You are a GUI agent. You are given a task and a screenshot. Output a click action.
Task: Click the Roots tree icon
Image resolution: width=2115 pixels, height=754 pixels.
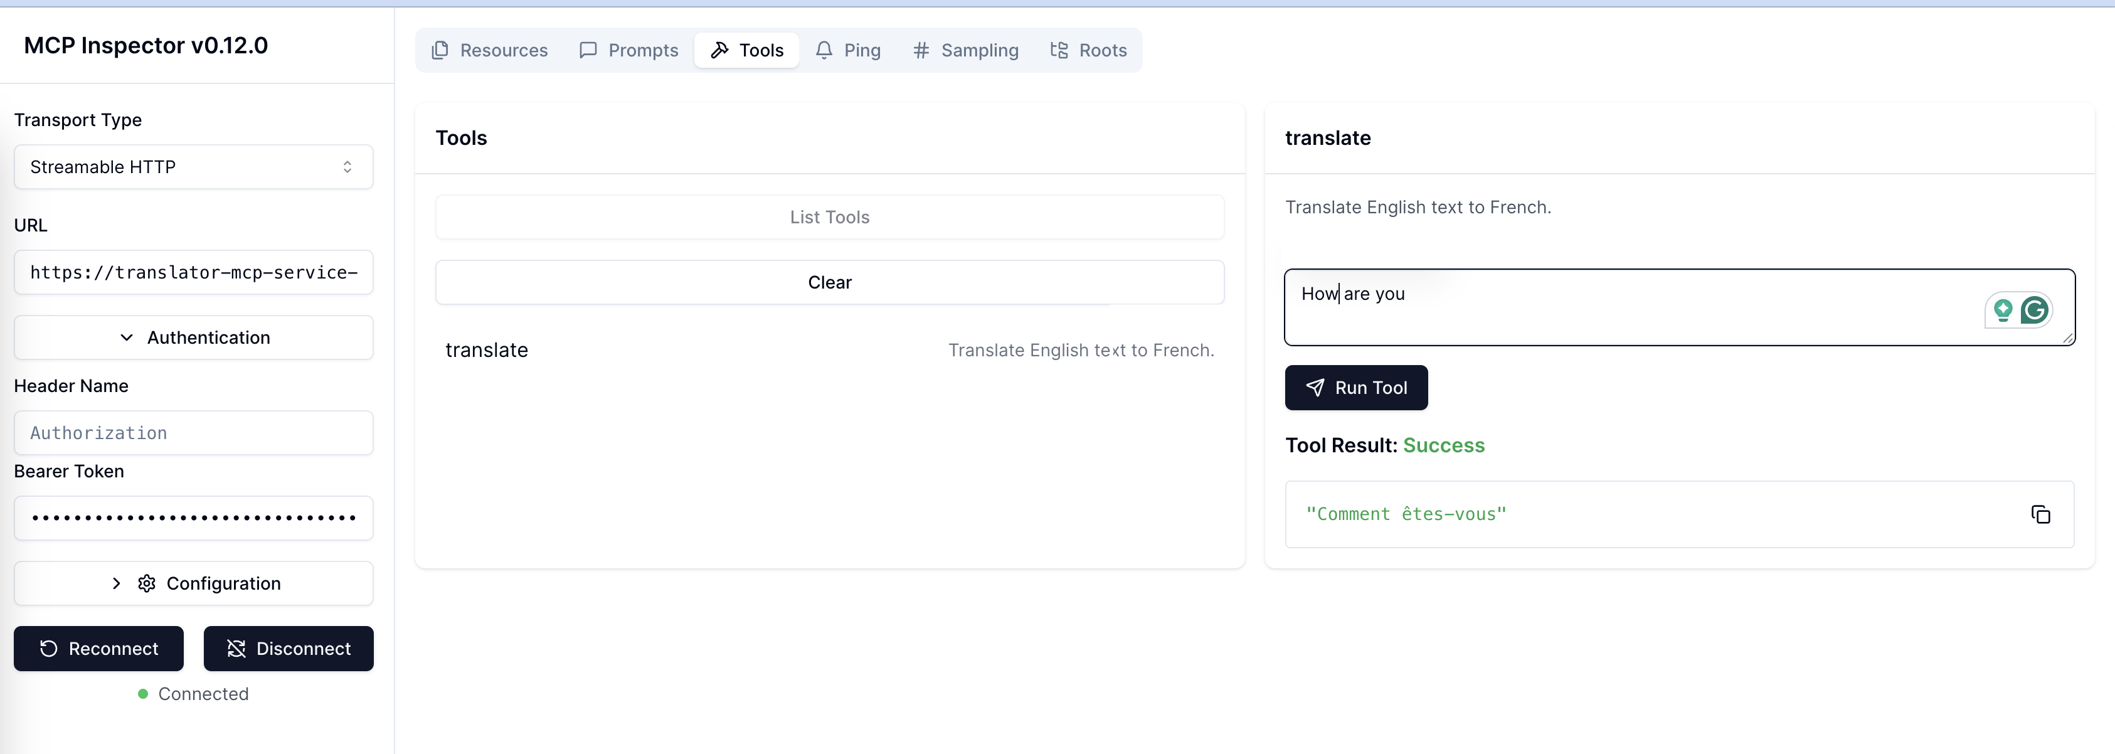pos(1059,50)
